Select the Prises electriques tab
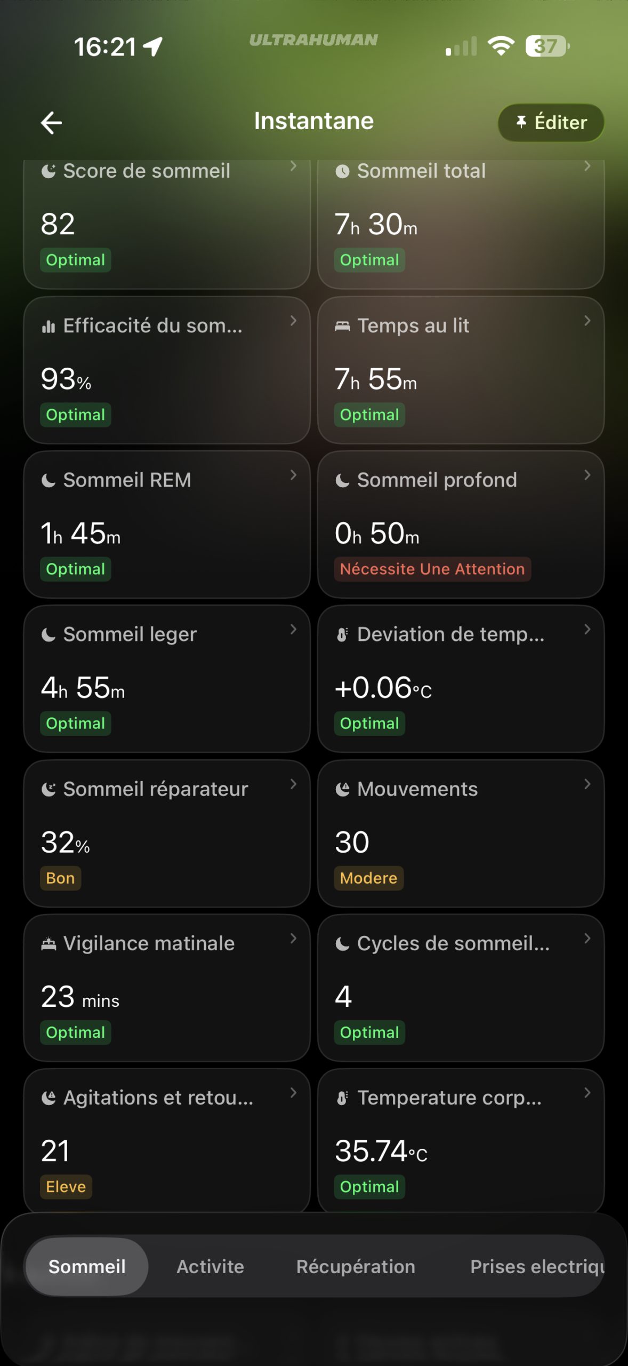 pos(536,1266)
